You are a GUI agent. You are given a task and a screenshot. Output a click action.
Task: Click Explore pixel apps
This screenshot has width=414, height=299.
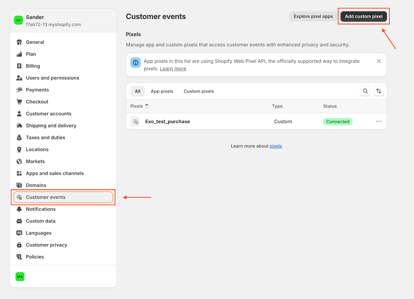coord(313,16)
